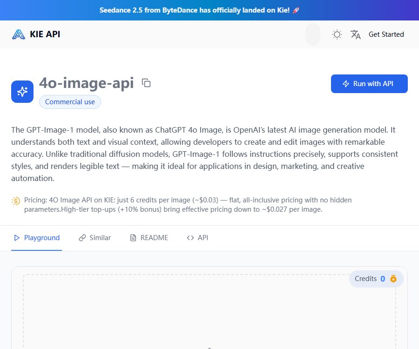This screenshot has height=349, width=419.
Task: Click the blue sparkle model icon
Action: click(22, 92)
